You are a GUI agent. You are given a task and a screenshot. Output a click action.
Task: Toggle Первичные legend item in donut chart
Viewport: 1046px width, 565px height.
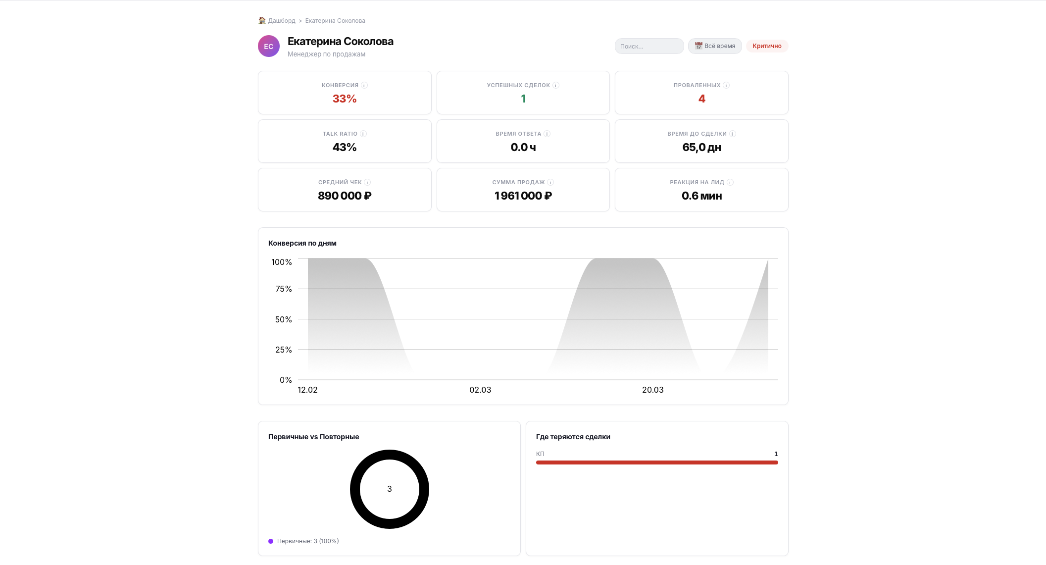303,541
